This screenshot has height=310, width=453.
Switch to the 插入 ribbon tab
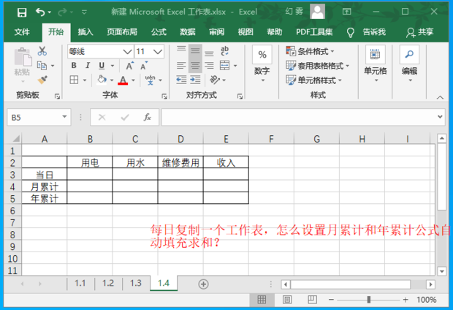click(85, 32)
